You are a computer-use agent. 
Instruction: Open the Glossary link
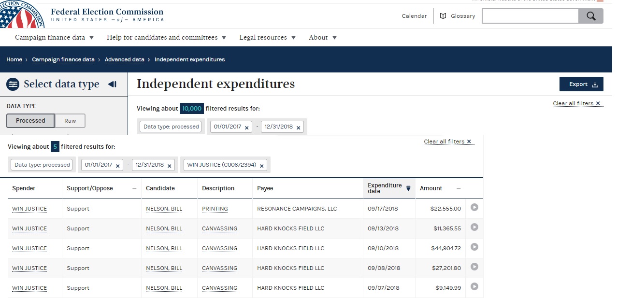pos(463,16)
